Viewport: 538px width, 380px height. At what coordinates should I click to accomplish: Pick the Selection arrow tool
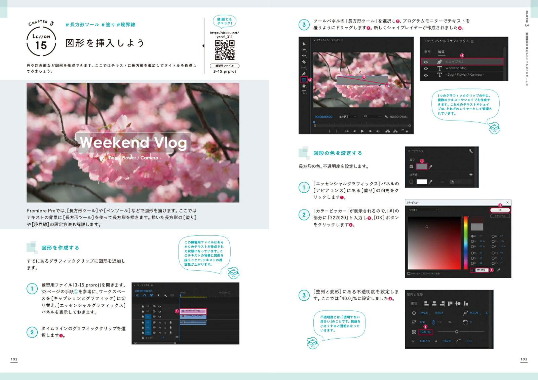click(304, 44)
